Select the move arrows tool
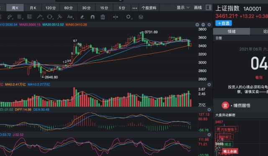 (x=116, y=17)
